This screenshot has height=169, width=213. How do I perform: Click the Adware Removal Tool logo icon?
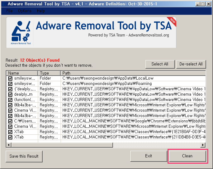pyautogui.click(x=21, y=32)
